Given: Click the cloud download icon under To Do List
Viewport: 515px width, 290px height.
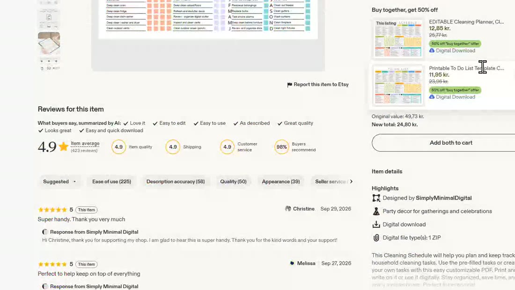Looking at the screenshot, I should click(x=432, y=97).
